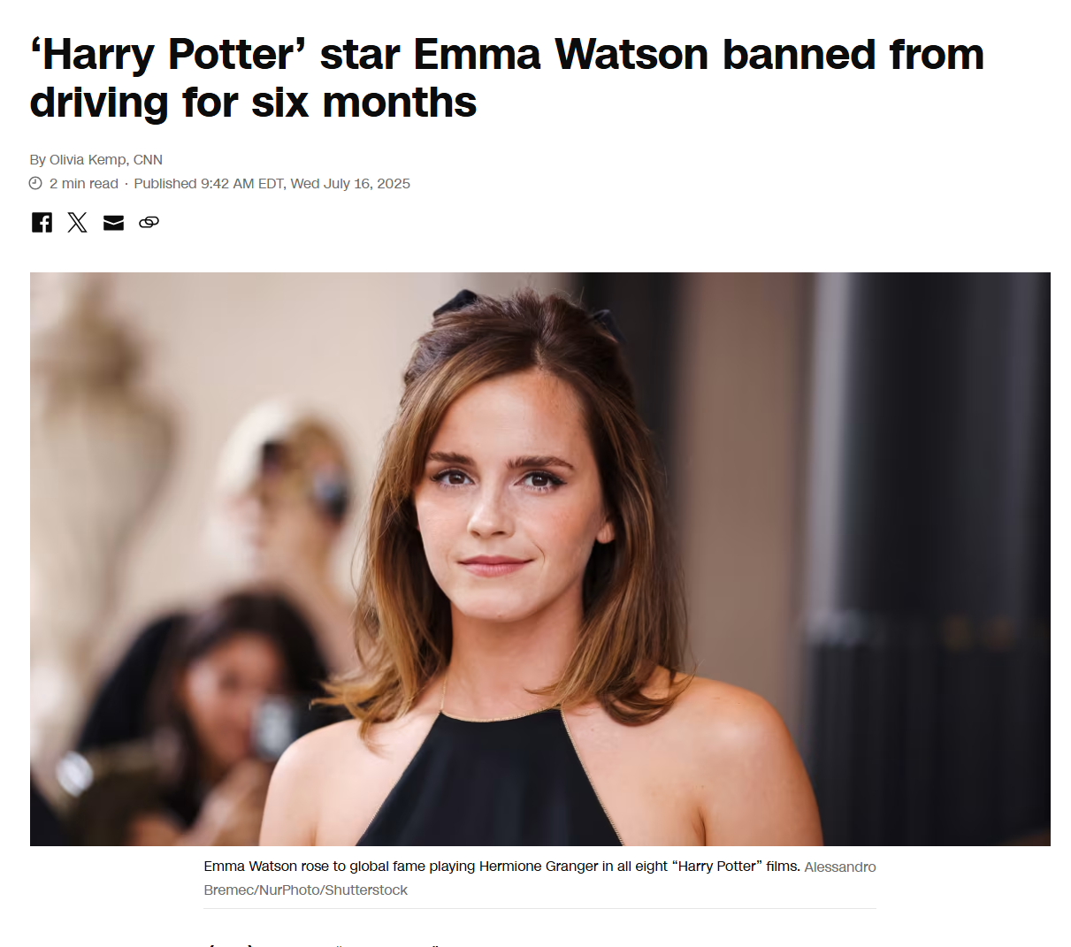Click the CNN text in the byline

(x=148, y=160)
